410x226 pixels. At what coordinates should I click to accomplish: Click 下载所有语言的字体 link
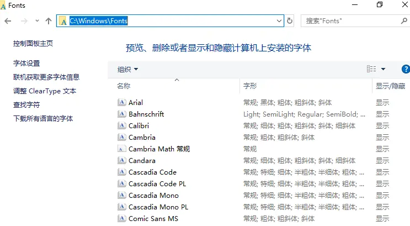coord(43,119)
